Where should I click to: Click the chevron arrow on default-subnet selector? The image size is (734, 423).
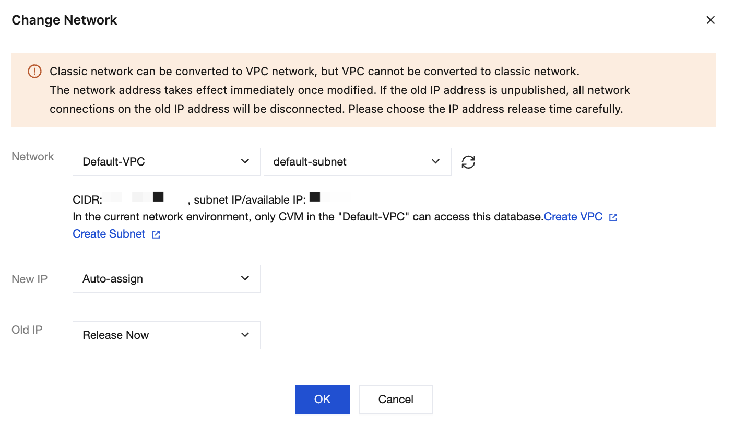tap(436, 162)
